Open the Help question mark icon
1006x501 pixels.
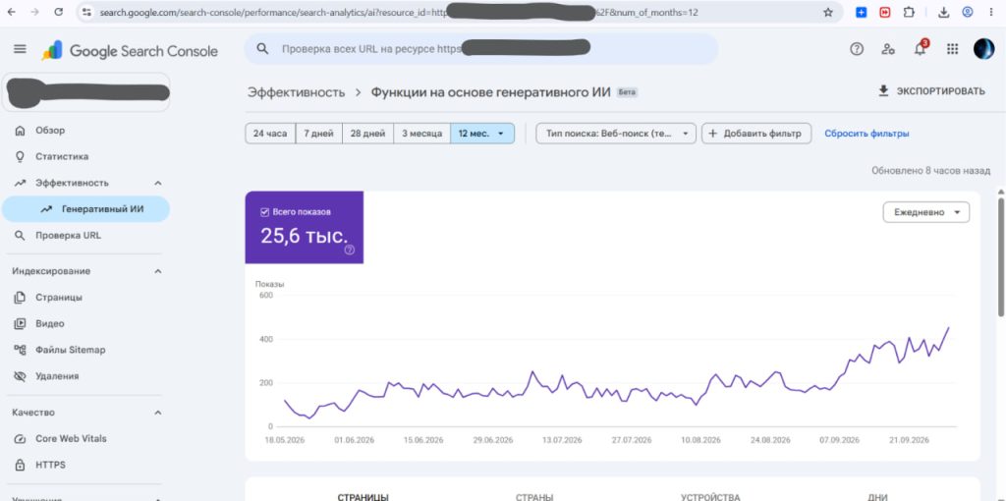click(857, 49)
